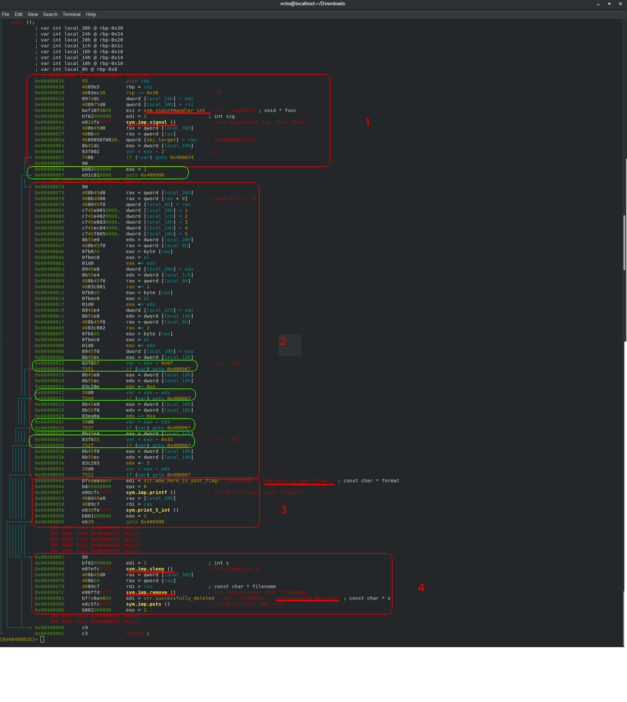Image resolution: width=627 pixels, height=702 pixels.
Task: Click the command prompt cursor at [0x00400835]>
Action: (42, 639)
